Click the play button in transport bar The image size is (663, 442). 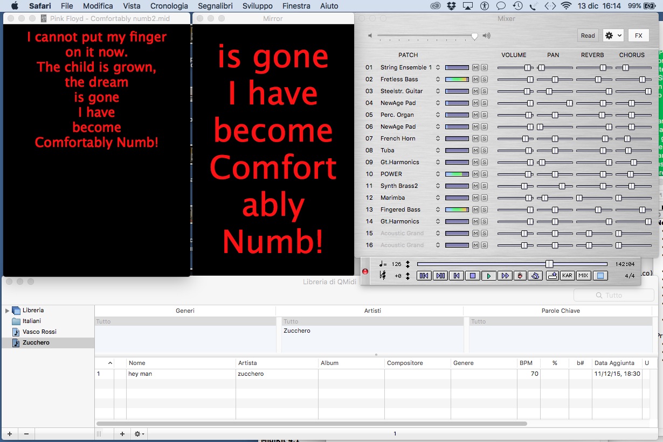489,276
